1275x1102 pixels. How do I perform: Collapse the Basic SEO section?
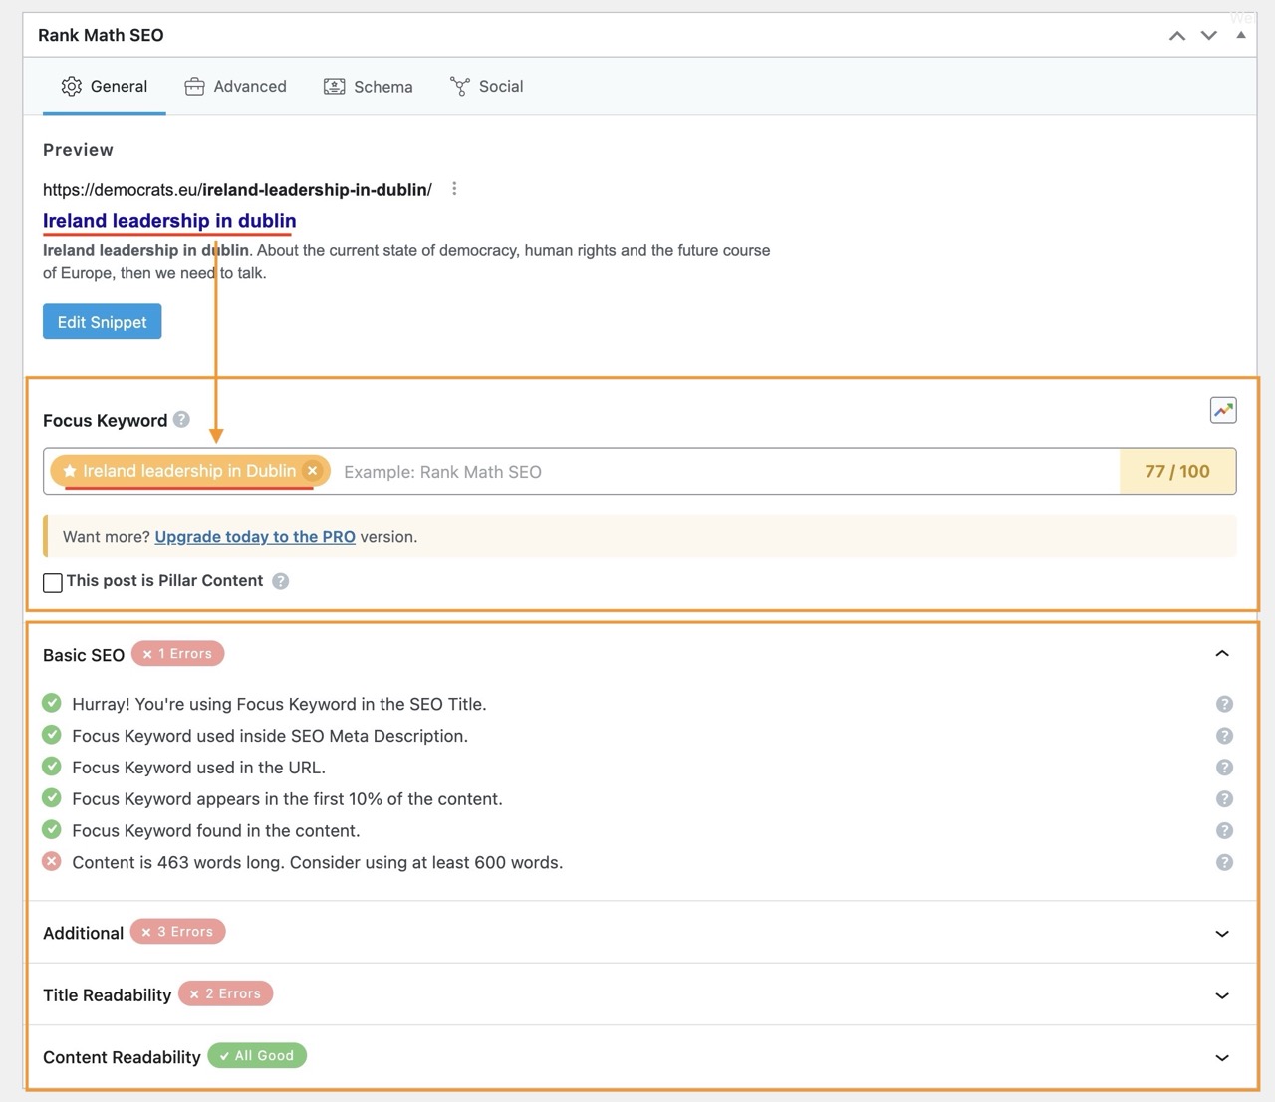(x=1222, y=654)
